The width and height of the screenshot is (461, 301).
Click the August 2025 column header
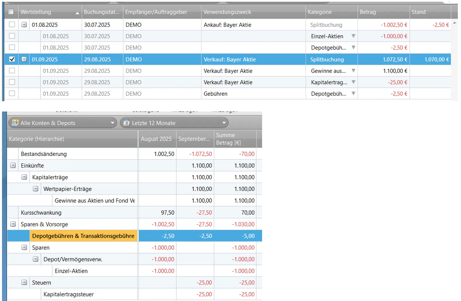point(156,139)
